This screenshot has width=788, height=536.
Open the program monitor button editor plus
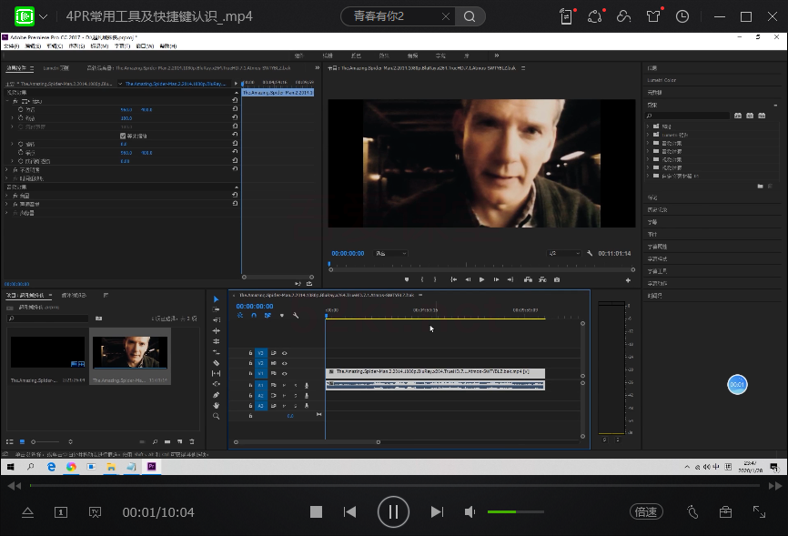coord(628,280)
